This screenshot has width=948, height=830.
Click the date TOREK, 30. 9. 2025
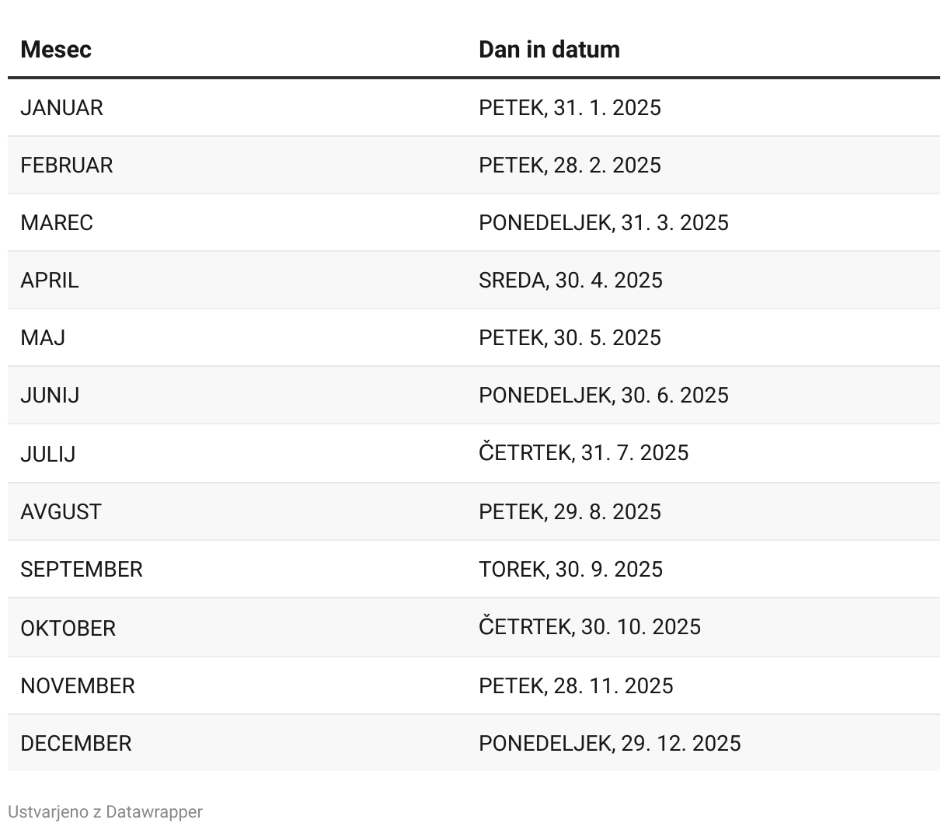[x=570, y=569]
